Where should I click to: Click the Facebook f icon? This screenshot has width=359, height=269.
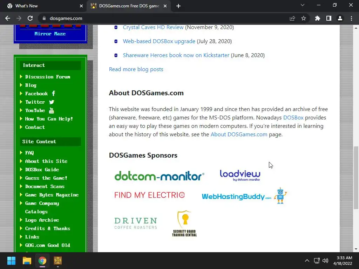(53, 93)
